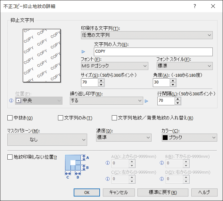Check 文字列地紋／背景地紋の入れ替え option
Screen dimensions: 223x201
pos(114,118)
